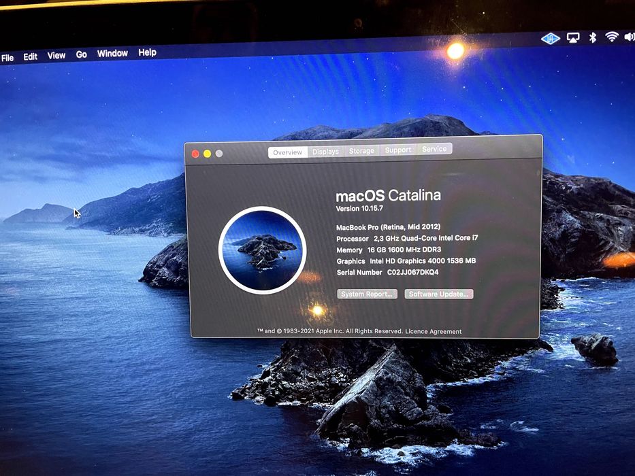Image resolution: width=635 pixels, height=476 pixels.
Task: Open the Licence Agreement link
Action: click(434, 332)
